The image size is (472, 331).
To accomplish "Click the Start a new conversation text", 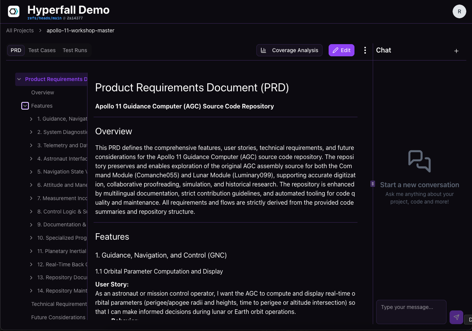I will click(x=420, y=185).
